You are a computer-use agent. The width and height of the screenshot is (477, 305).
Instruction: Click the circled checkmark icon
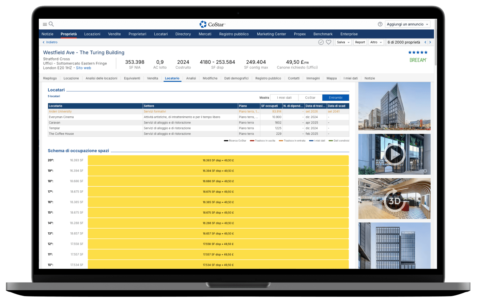coord(321,42)
